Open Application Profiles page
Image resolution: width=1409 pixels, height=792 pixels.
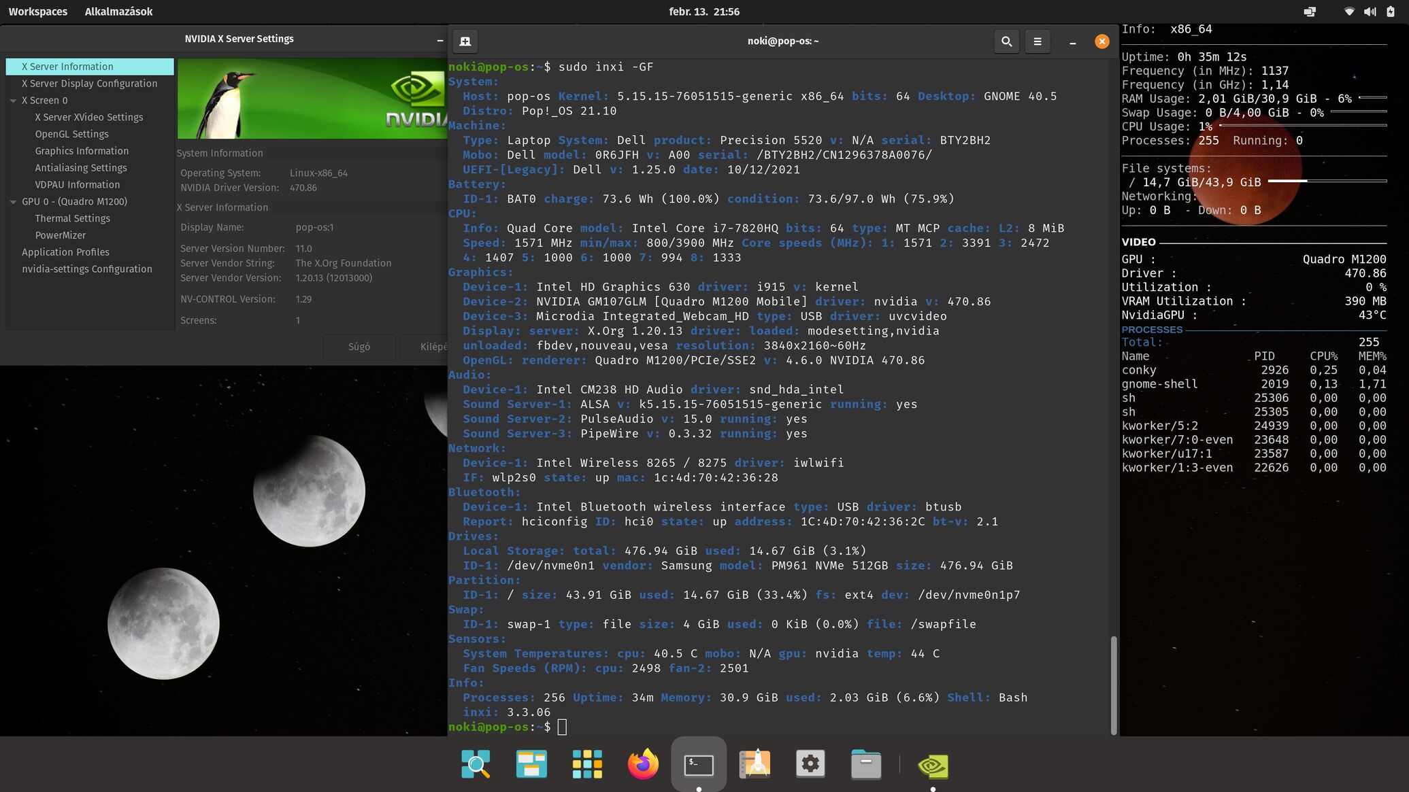[65, 252]
